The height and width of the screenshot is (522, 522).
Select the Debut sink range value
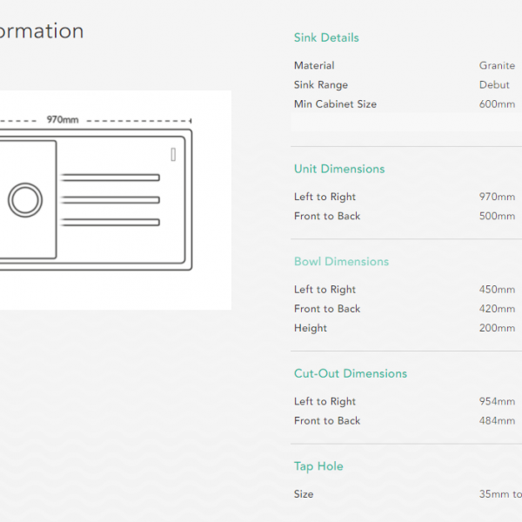coord(494,84)
